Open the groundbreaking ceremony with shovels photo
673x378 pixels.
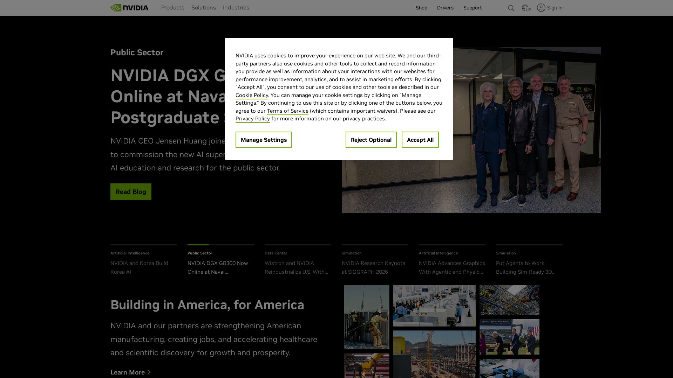[509, 337]
